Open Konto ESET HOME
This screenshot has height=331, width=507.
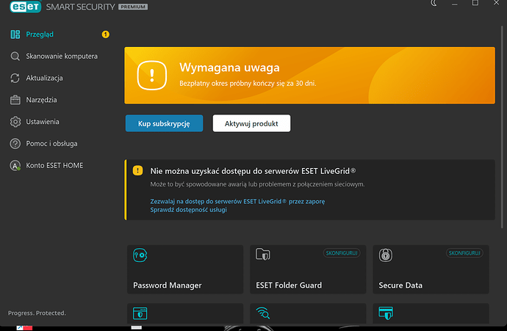(54, 165)
